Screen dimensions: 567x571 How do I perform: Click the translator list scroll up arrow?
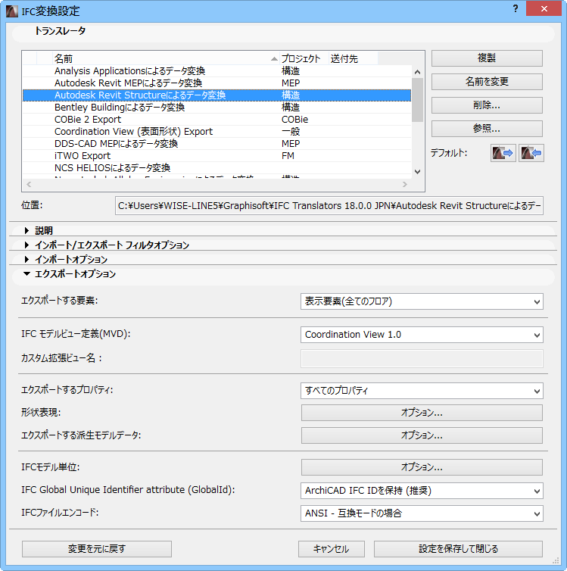[417, 72]
